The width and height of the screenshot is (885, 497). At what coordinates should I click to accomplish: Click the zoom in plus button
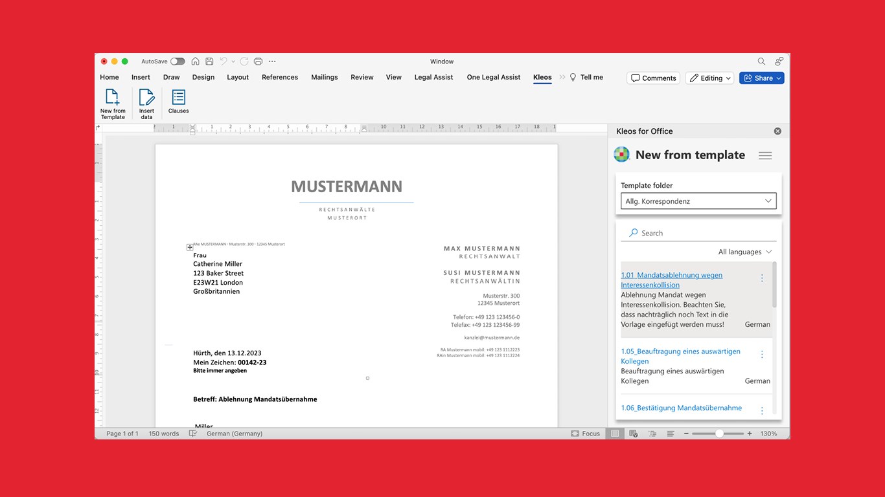750,434
